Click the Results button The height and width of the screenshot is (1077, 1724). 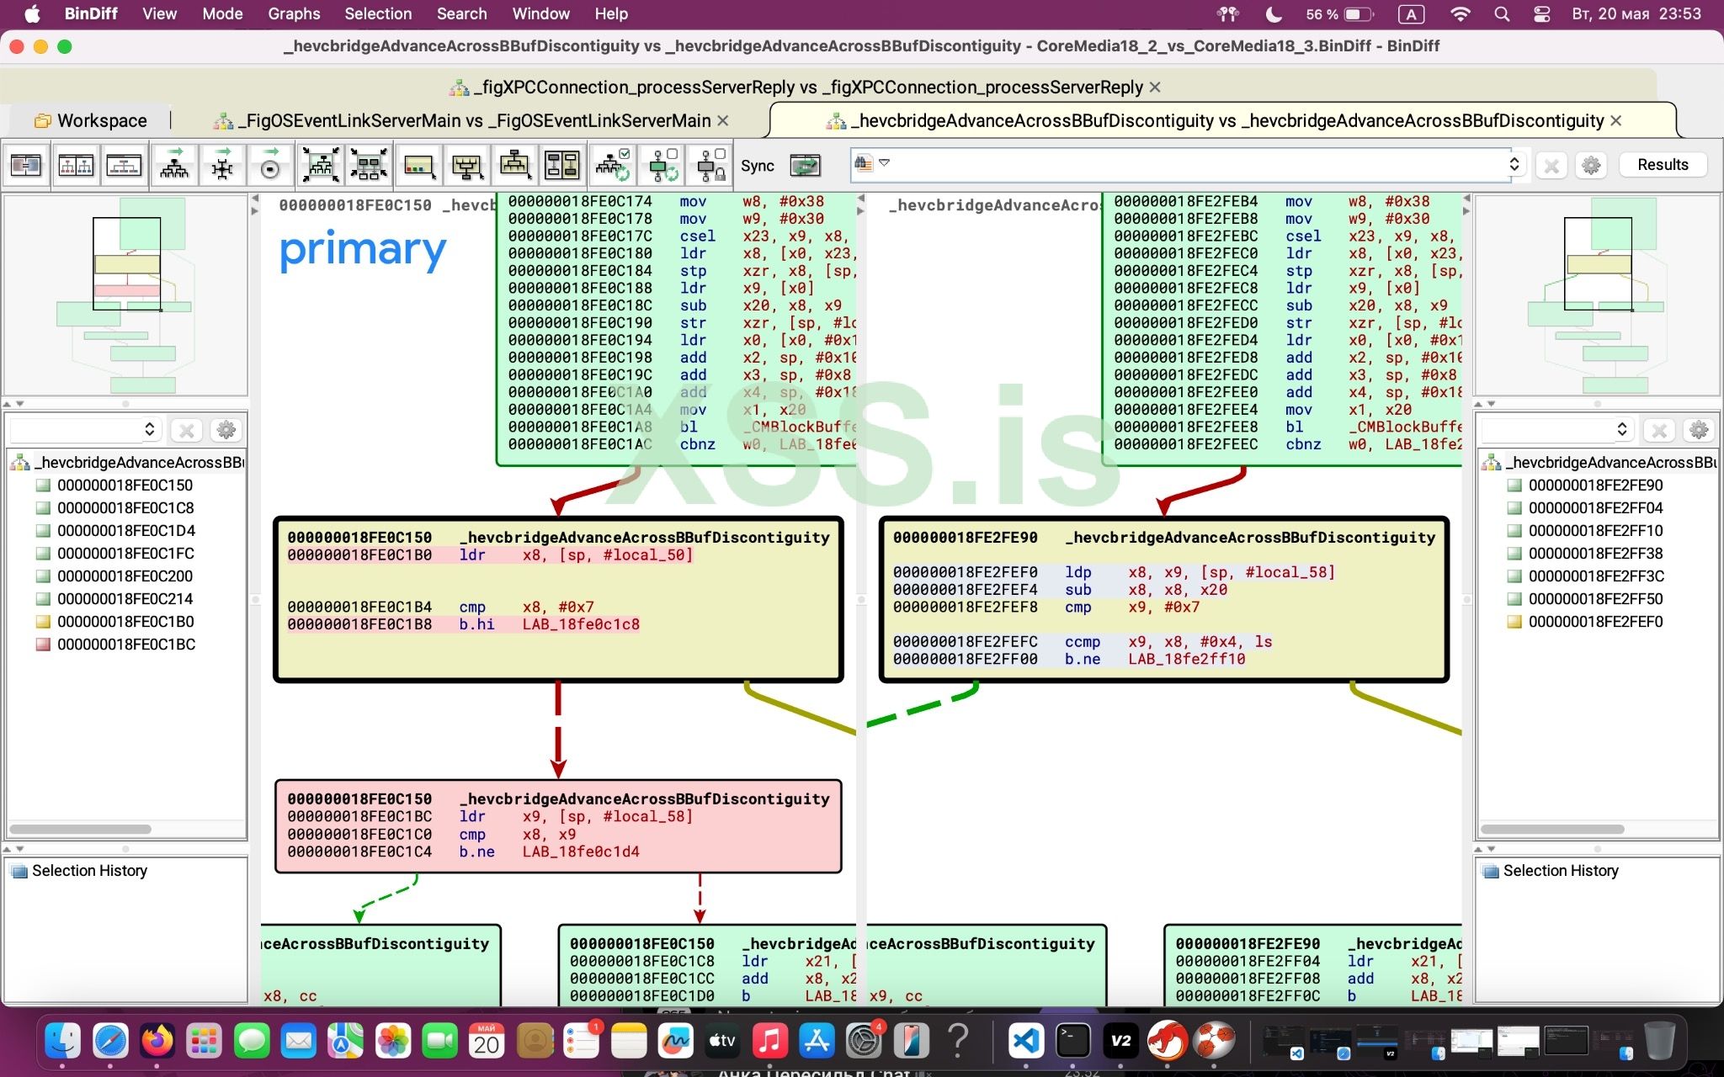pos(1662,164)
